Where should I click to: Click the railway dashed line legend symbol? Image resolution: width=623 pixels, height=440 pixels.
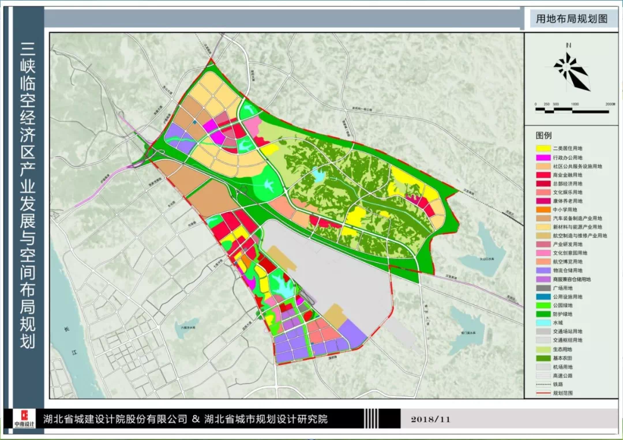543,384
